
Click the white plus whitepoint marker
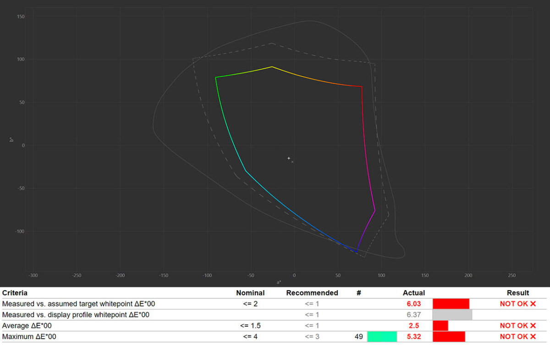(x=289, y=158)
